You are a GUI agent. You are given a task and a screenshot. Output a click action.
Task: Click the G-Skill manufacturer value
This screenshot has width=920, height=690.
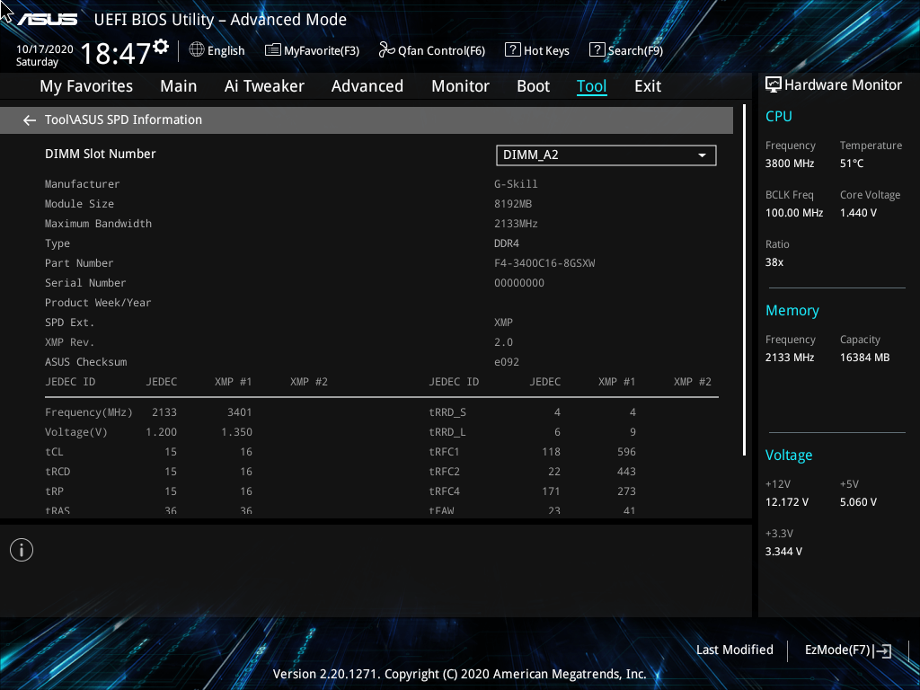516,183
